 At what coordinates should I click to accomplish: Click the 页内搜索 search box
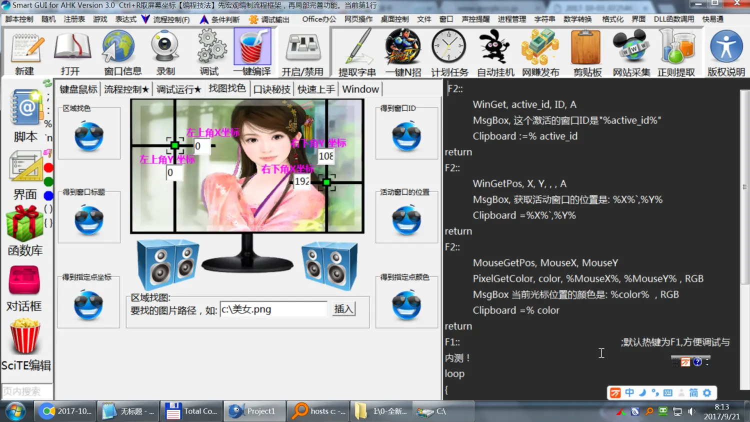[x=27, y=391]
